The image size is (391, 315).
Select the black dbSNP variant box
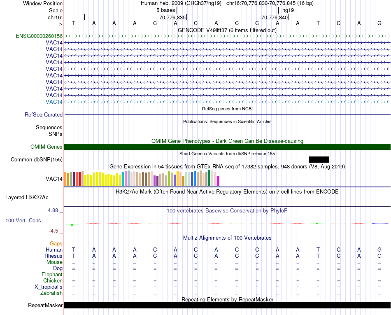319,160
